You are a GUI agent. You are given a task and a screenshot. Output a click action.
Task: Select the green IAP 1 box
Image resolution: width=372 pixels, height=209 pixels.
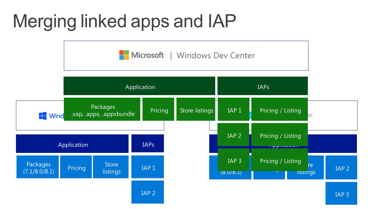(233, 109)
